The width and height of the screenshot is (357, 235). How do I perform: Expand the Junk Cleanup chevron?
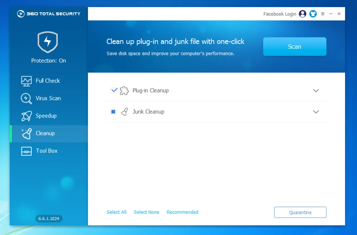[316, 112]
